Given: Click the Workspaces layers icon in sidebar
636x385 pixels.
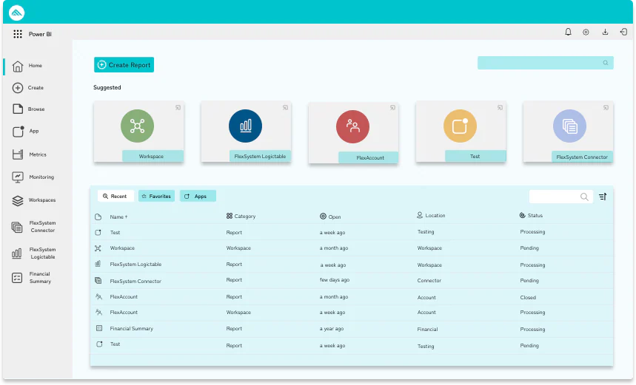Looking at the screenshot, I should [18, 200].
